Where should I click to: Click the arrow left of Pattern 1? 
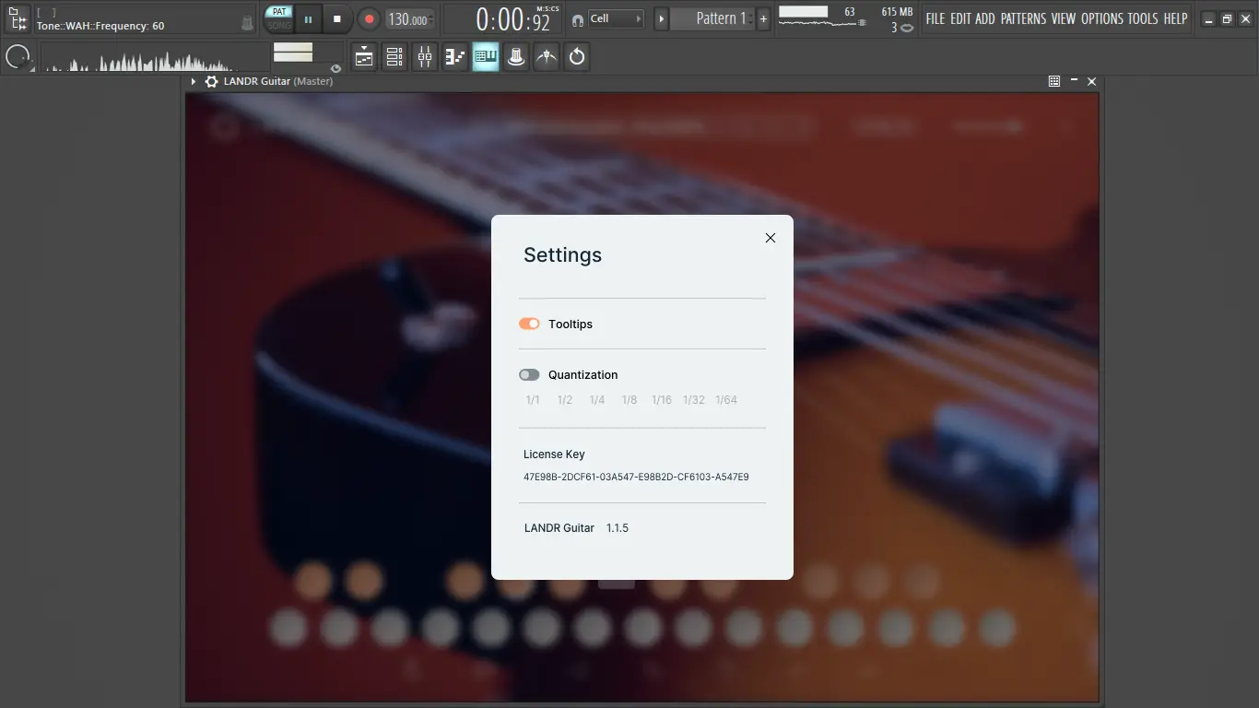[x=661, y=18]
